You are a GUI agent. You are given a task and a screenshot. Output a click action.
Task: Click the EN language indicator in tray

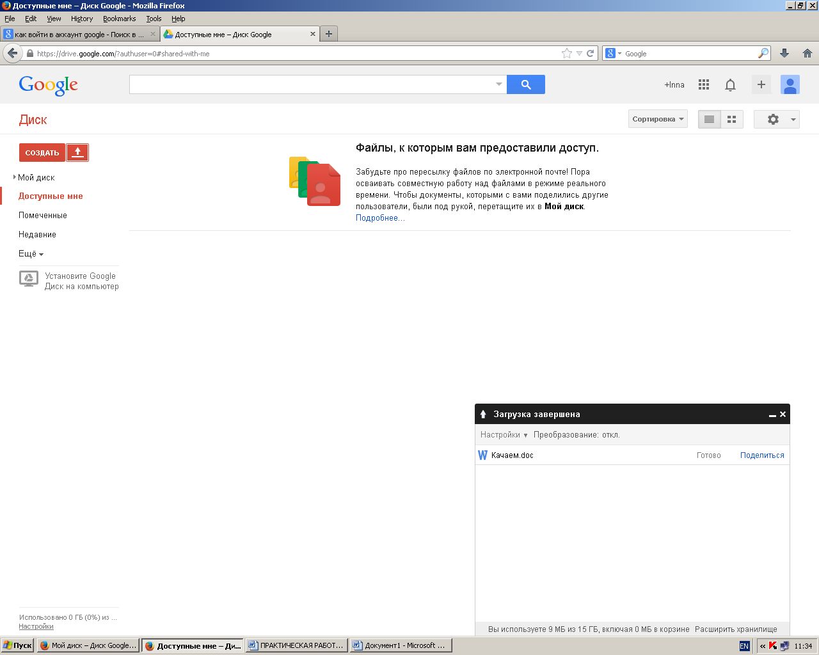[744, 646]
